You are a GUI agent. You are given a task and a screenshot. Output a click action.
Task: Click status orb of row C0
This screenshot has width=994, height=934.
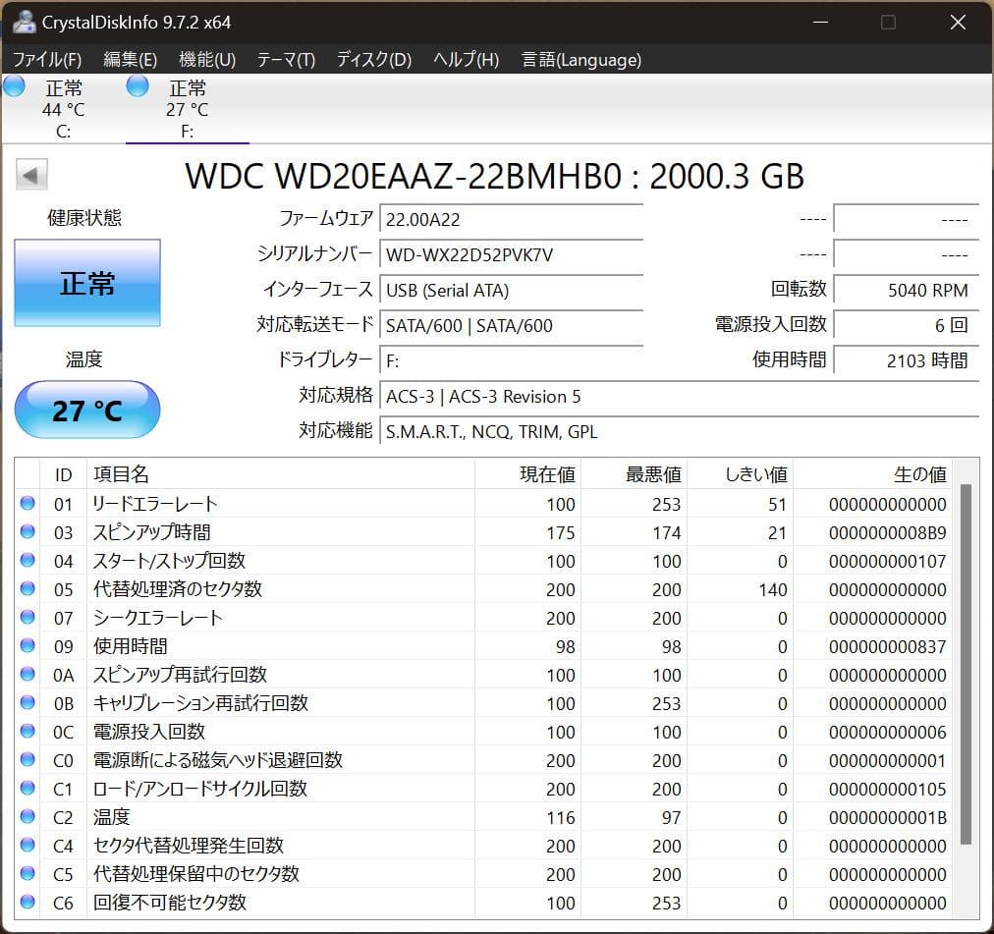tap(28, 760)
